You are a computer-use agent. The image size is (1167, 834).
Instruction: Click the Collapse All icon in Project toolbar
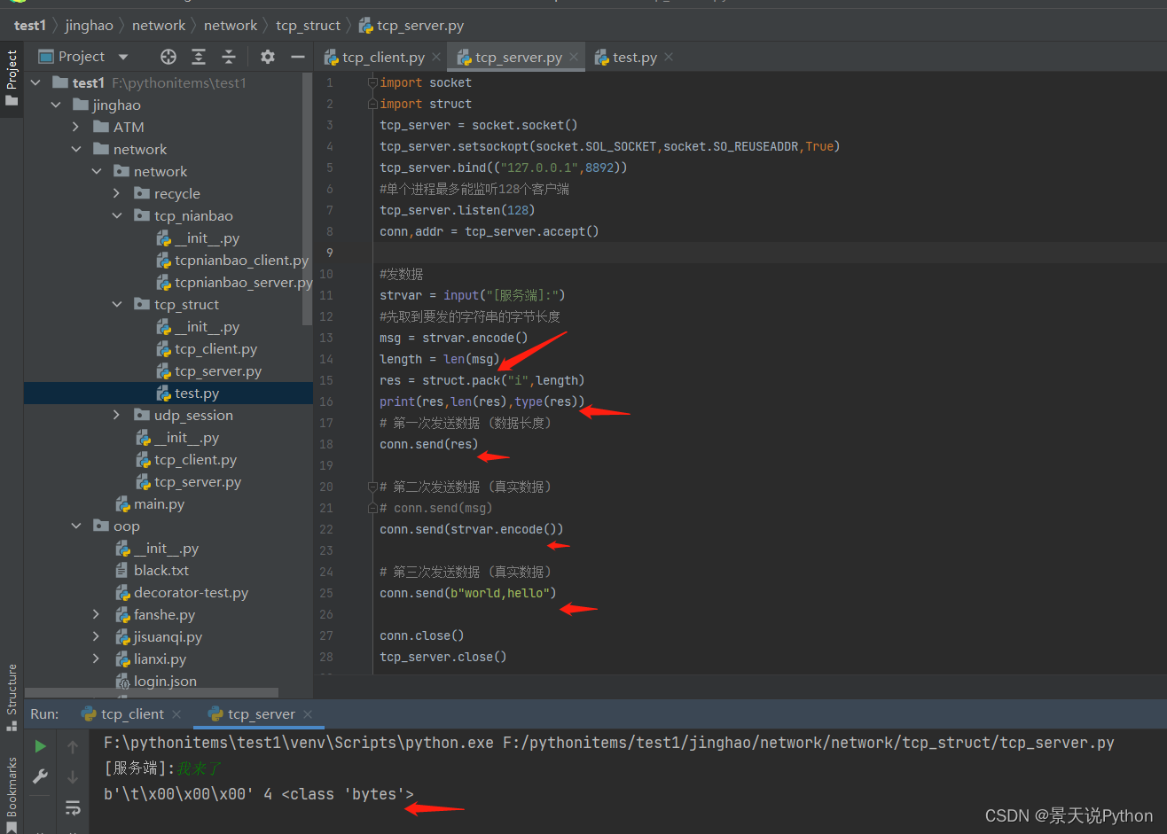tap(229, 57)
